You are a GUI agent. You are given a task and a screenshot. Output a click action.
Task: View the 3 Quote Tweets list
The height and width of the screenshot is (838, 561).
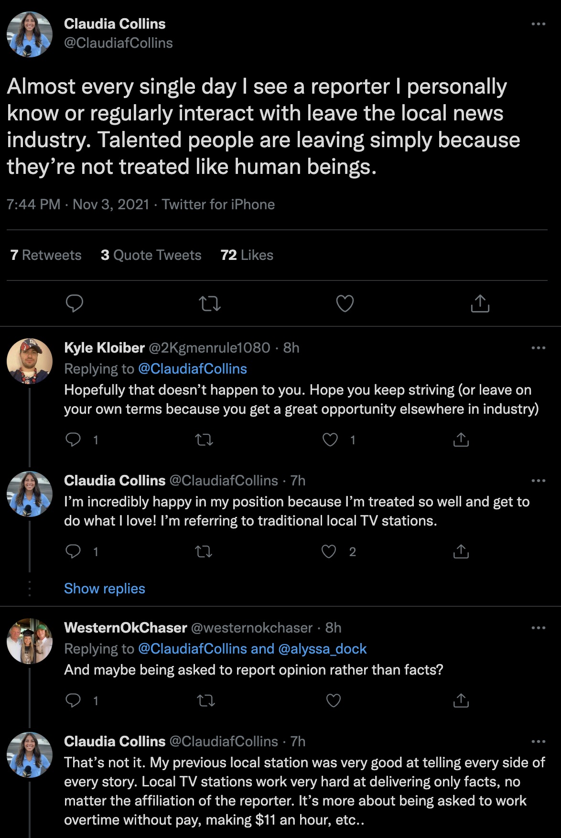pos(151,255)
